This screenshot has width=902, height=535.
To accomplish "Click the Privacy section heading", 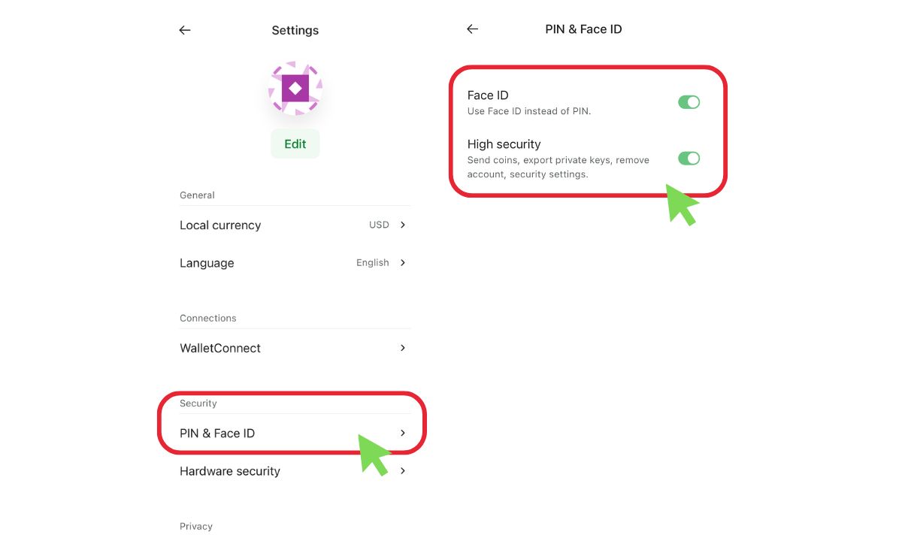I will coord(196,526).
